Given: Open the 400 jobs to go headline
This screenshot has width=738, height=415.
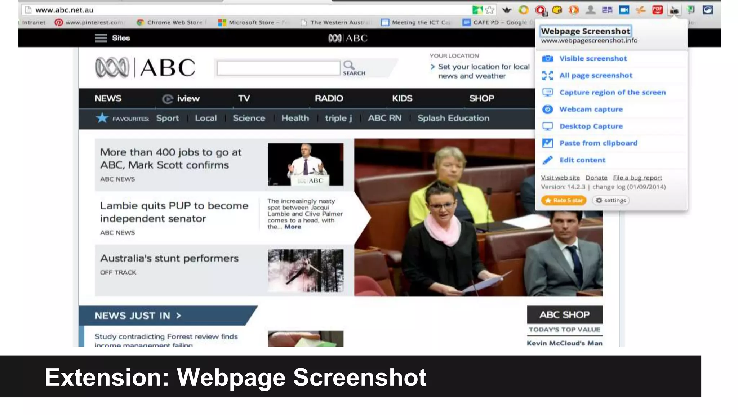Looking at the screenshot, I should (171, 159).
